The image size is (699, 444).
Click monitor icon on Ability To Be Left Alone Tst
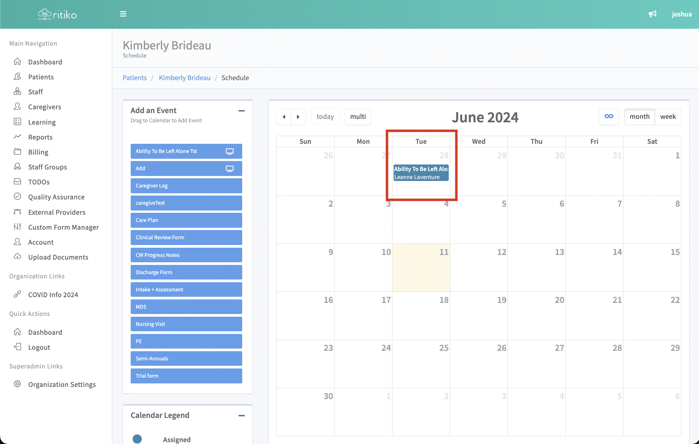click(230, 151)
